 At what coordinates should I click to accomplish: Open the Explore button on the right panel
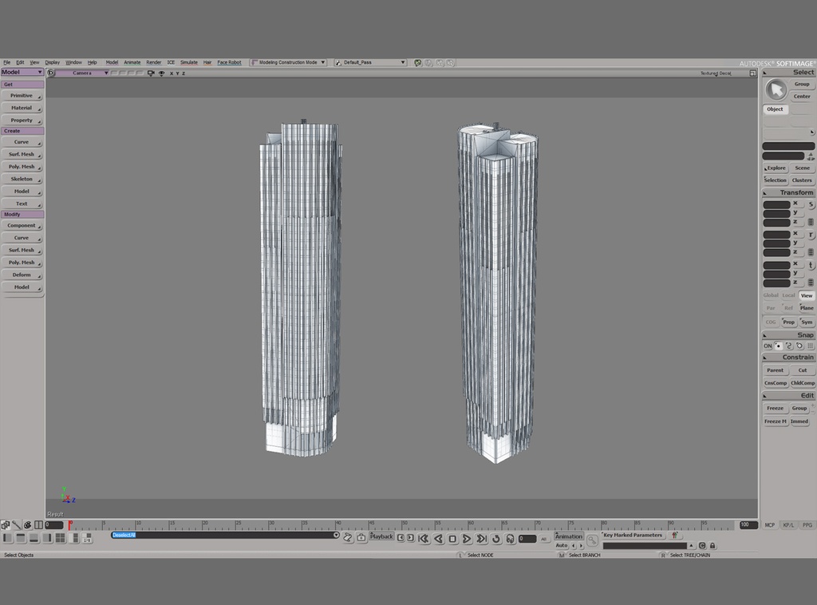[775, 168]
